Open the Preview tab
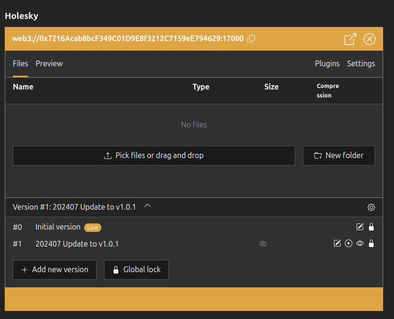Image resolution: width=394 pixels, height=319 pixels. (49, 63)
